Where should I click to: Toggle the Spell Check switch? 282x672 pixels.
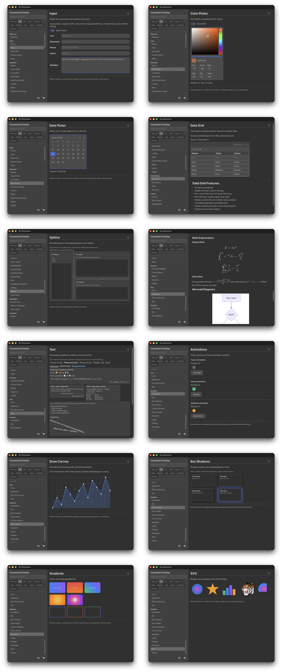52,30
